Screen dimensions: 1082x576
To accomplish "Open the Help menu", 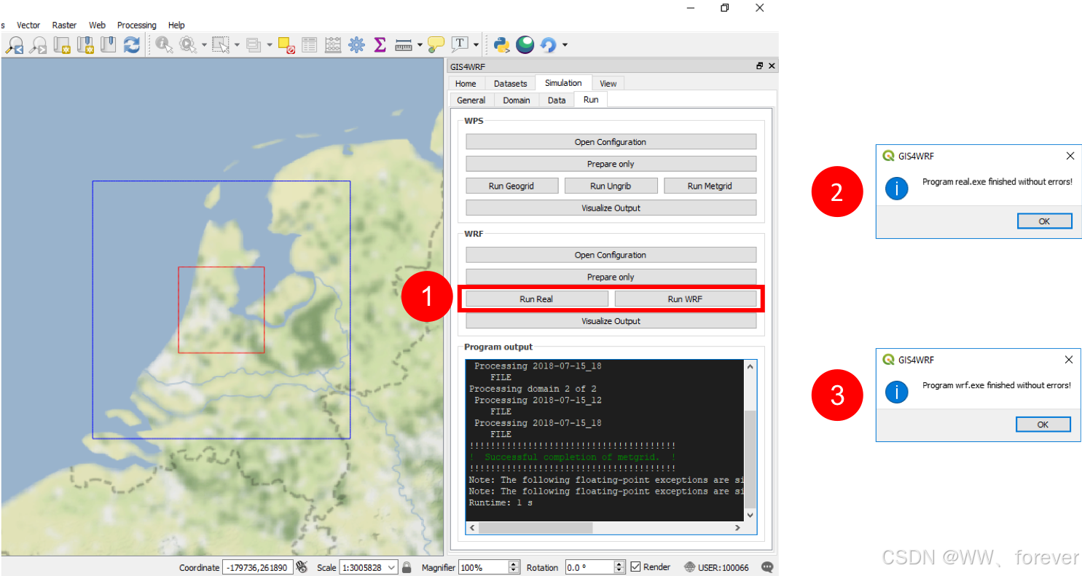I will point(176,25).
